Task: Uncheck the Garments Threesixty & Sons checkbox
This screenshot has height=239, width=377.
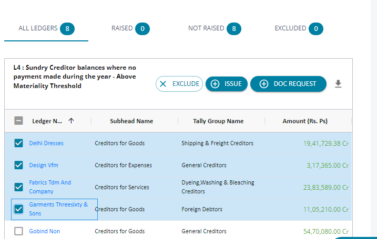Action: click(x=19, y=209)
